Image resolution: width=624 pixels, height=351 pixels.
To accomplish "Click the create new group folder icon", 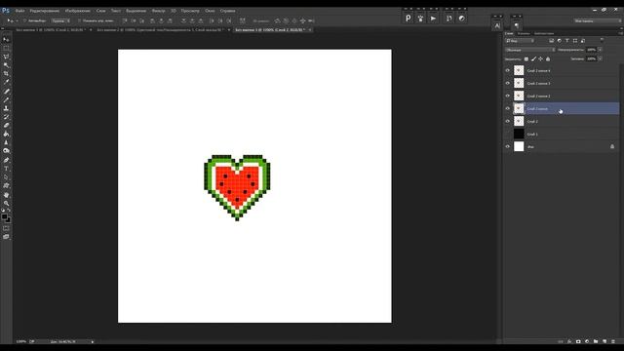I will pyautogui.click(x=596, y=341).
